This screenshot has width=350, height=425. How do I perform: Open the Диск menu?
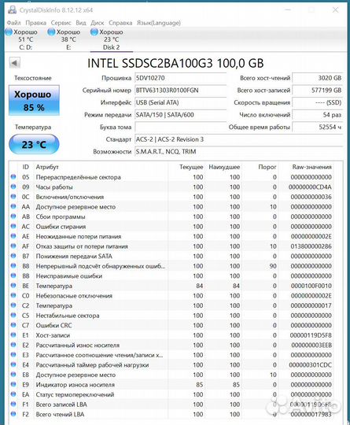(x=98, y=23)
